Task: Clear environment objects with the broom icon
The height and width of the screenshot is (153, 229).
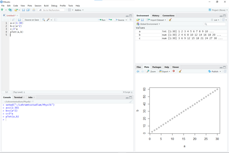Action: point(170,20)
